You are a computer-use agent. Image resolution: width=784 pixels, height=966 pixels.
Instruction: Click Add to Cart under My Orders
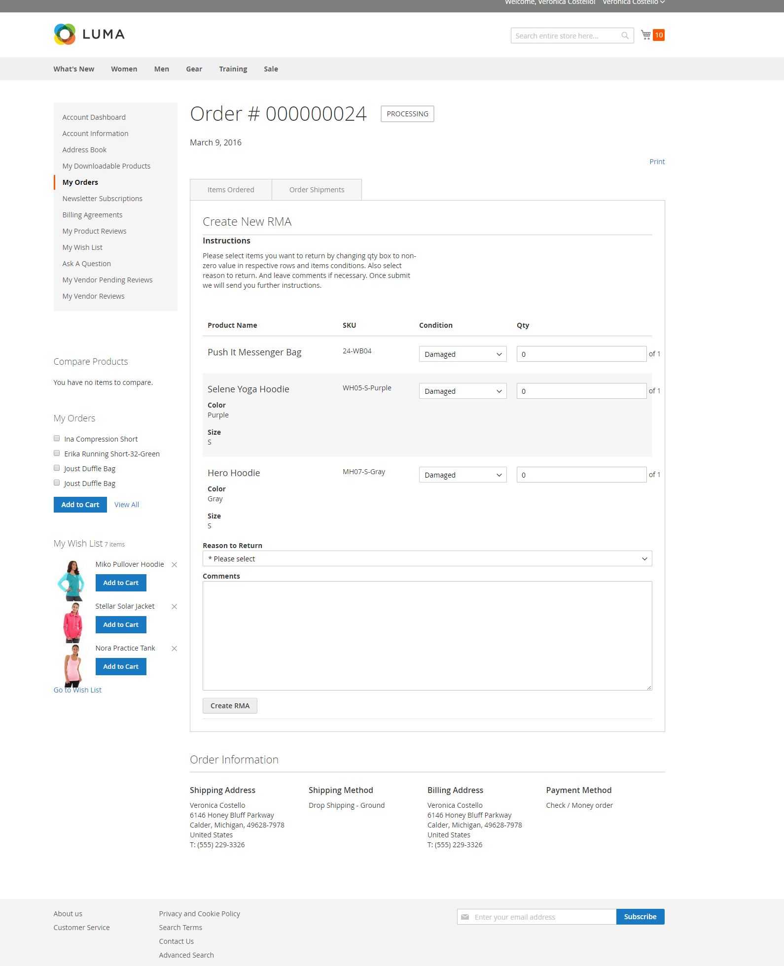tap(80, 505)
